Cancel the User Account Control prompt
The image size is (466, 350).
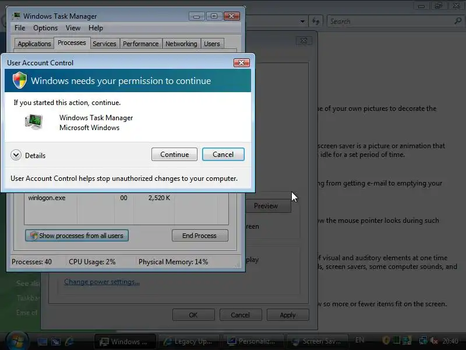(x=223, y=155)
